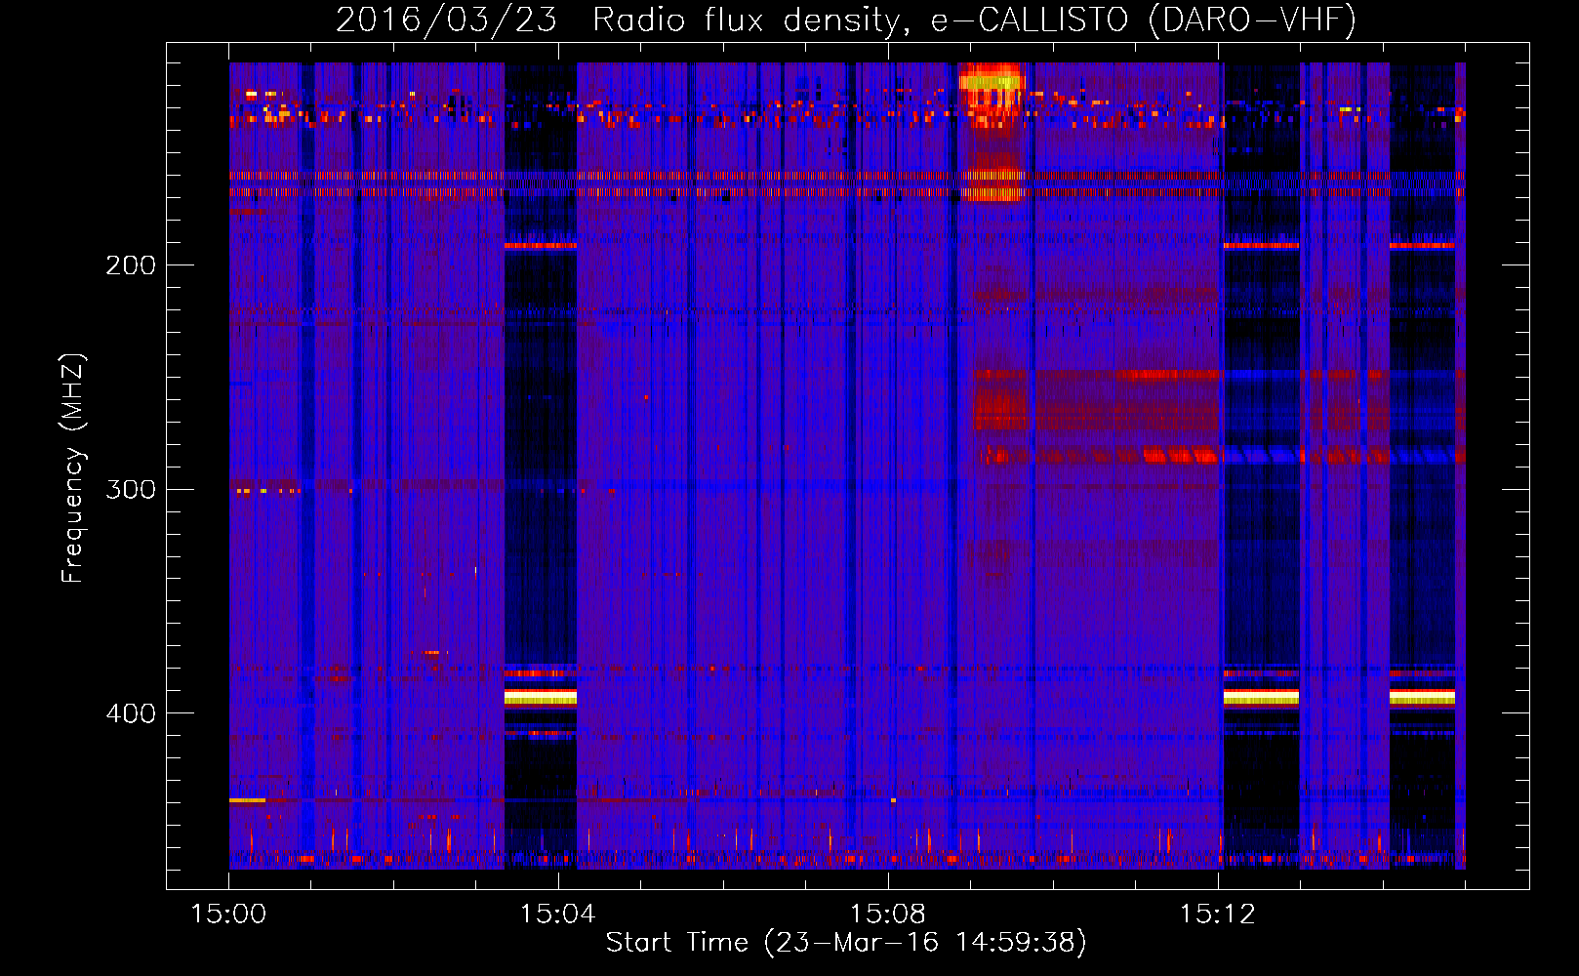
Task: Click the "Start Time (23-Mar-16 14:59:38)" label
Action: click(846, 942)
